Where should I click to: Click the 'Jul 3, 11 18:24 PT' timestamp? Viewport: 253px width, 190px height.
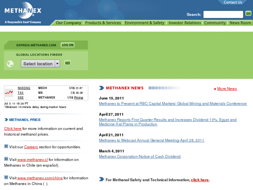click(x=16, y=104)
